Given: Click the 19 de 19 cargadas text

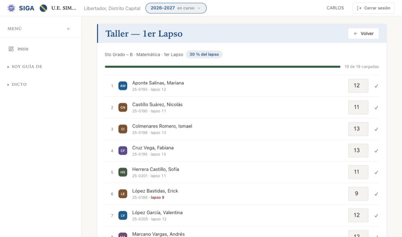Looking at the screenshot, I should click(x=361, y=67).
